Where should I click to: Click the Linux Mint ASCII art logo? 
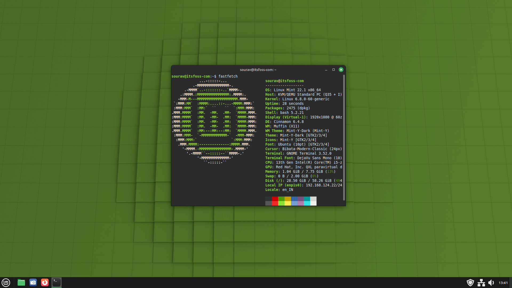coord(215,121)
